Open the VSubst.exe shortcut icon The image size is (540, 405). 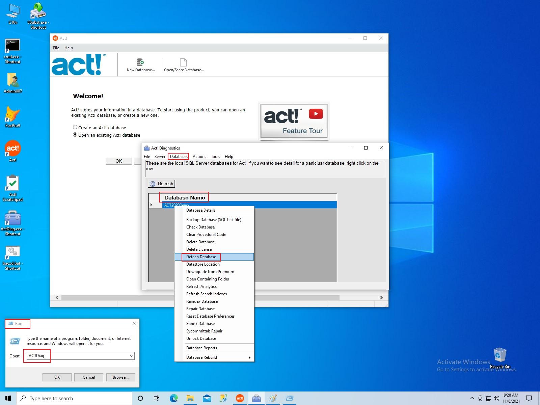pyautogui.click(x=38, y=16)
